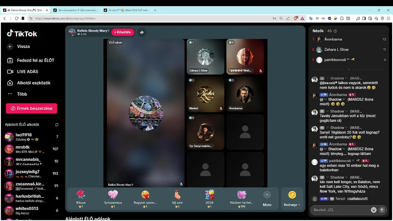Open extensions puzzle icon
393x221 pixels.
342,18
